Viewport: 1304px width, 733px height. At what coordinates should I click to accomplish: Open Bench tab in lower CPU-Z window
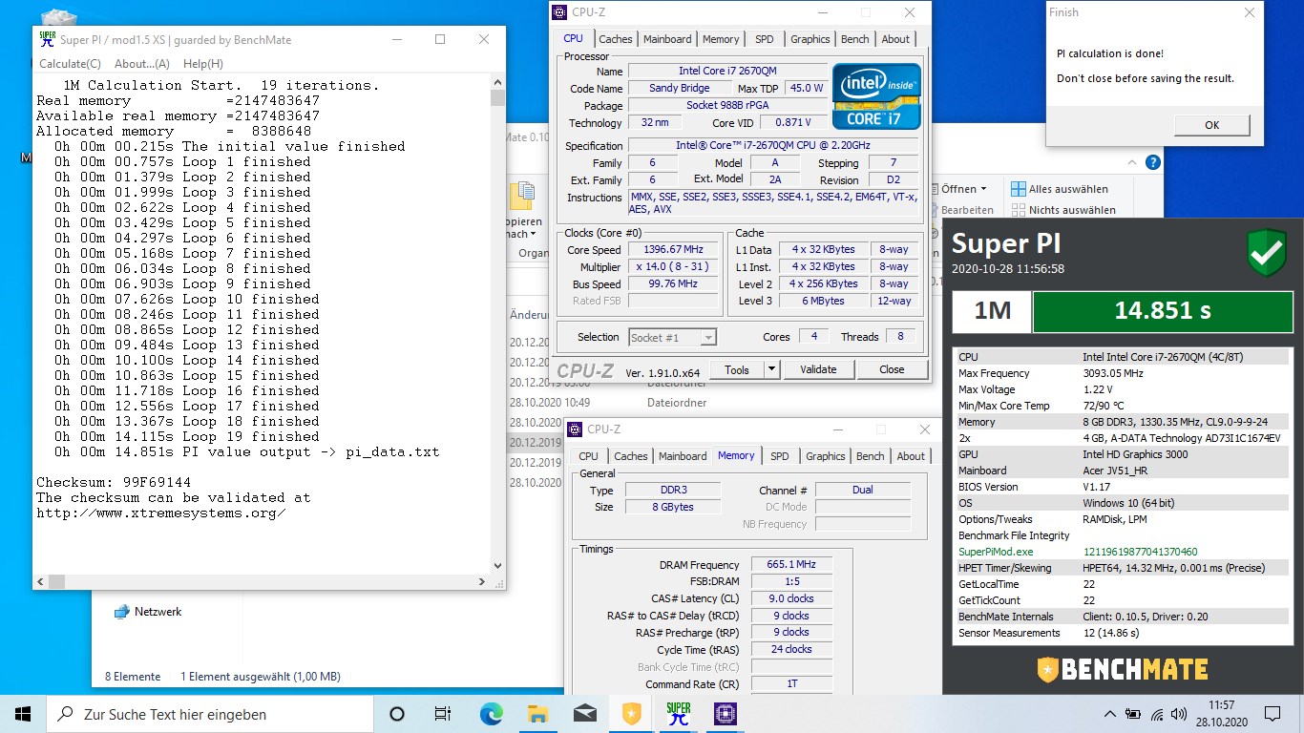coord(871,456)
